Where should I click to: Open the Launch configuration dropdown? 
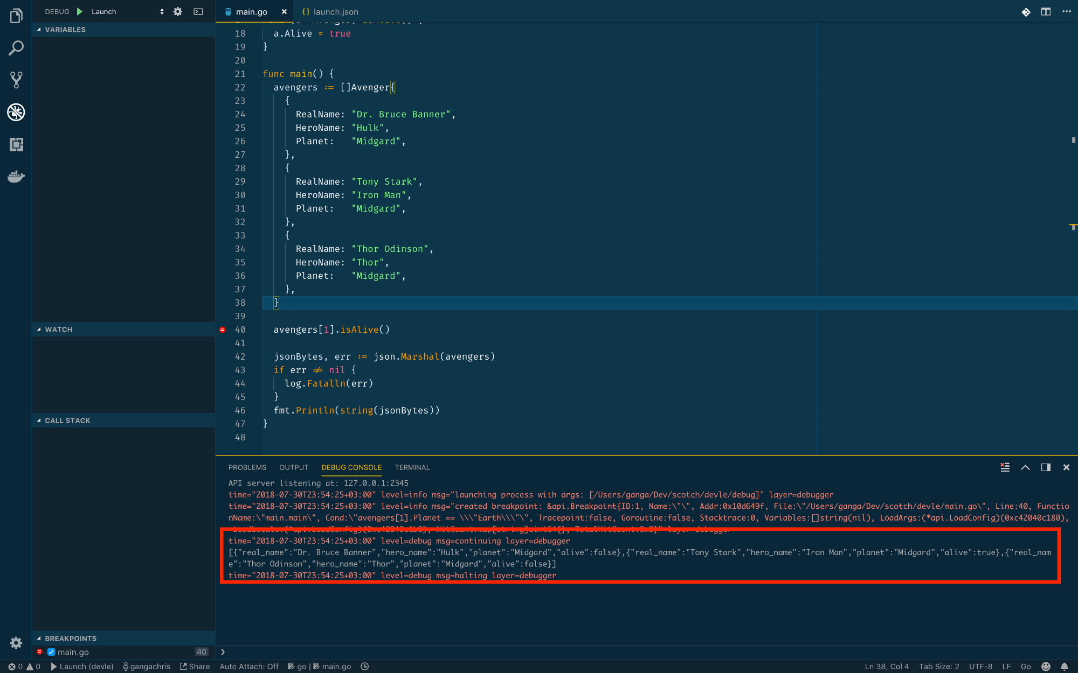pos(161,11)
